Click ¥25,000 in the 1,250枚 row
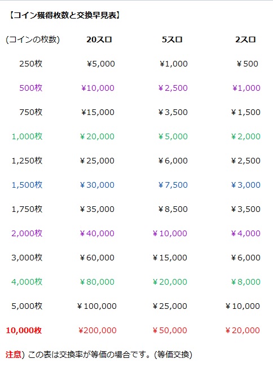Image resolution: width=273 pixels, height=372 pixels. (x=97, y=161)
